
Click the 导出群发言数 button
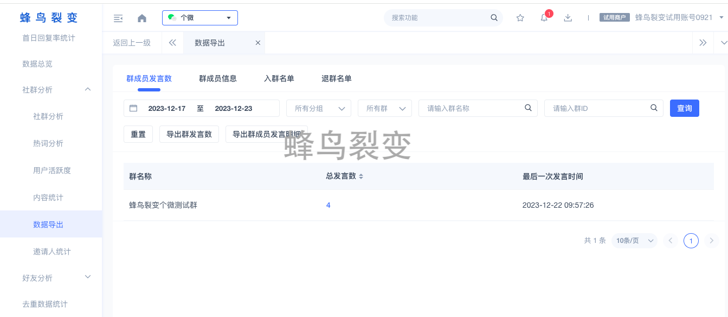(189, 134)
